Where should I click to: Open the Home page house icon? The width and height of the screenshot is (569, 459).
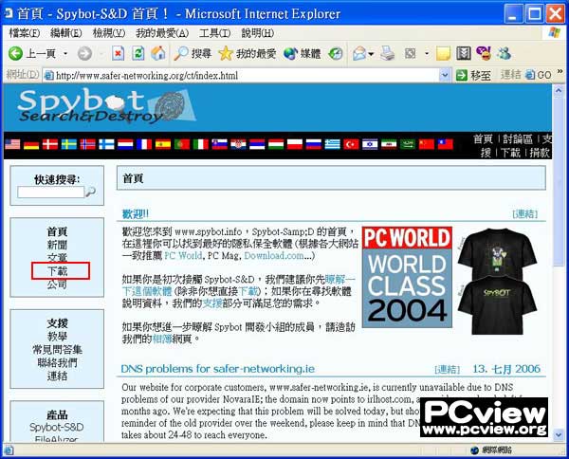pos(158,54)
